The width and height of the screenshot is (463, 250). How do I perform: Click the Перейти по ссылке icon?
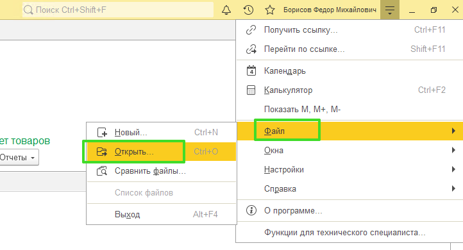251,49
